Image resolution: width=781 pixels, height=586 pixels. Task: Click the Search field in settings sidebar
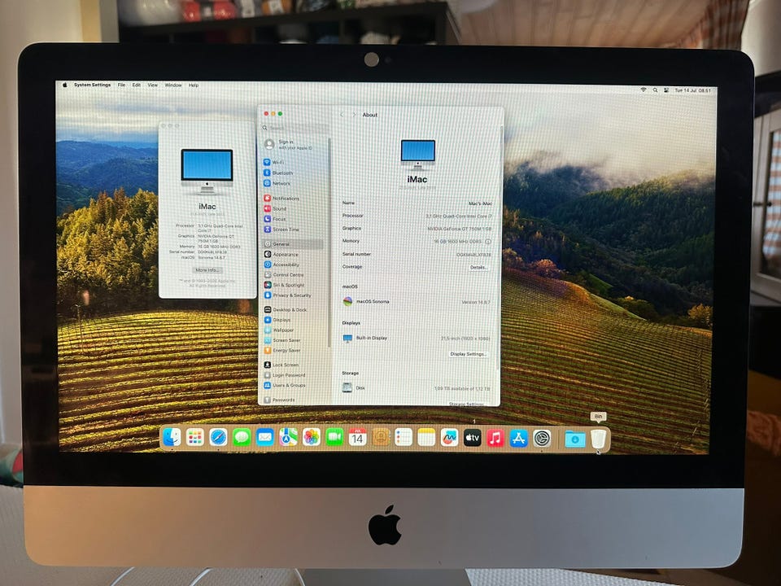[x=295, y=128]
